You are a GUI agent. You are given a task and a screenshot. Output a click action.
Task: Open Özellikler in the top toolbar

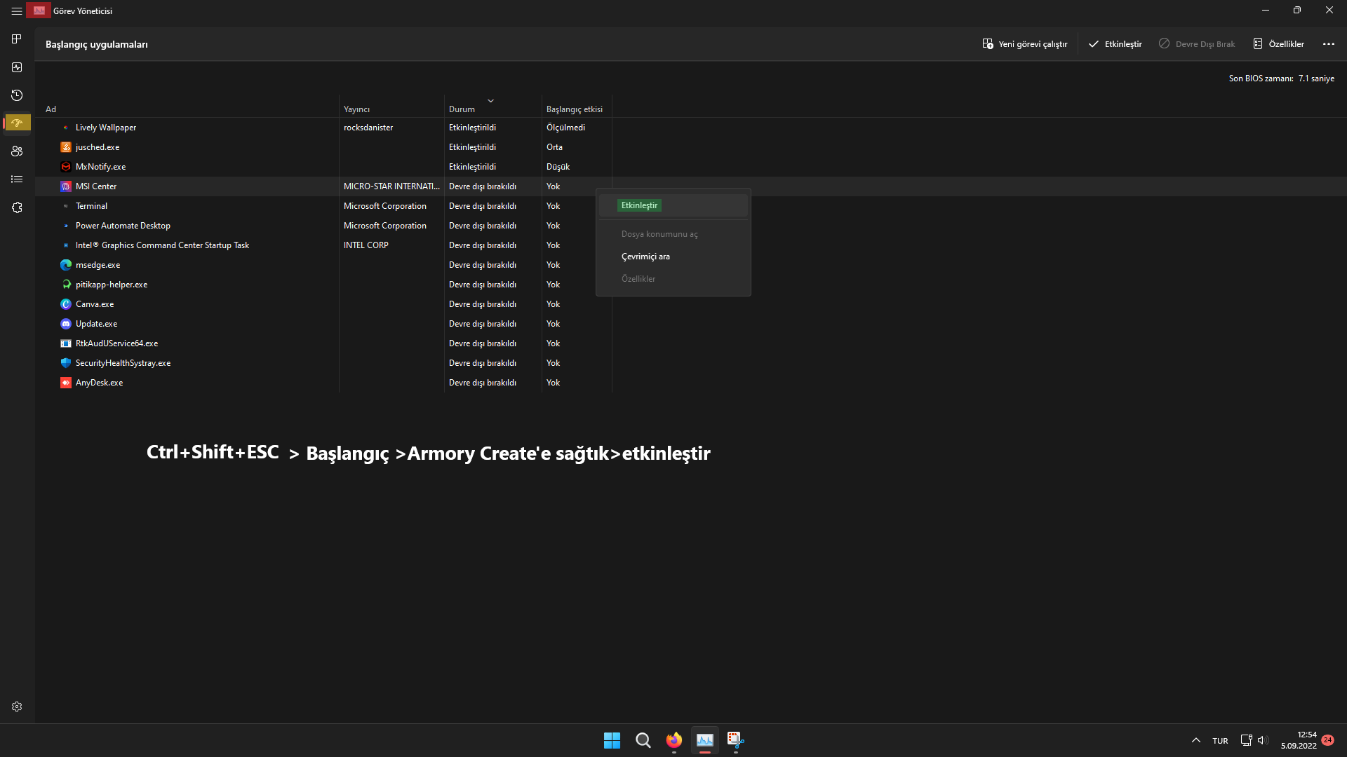(x=1278, y=44)
